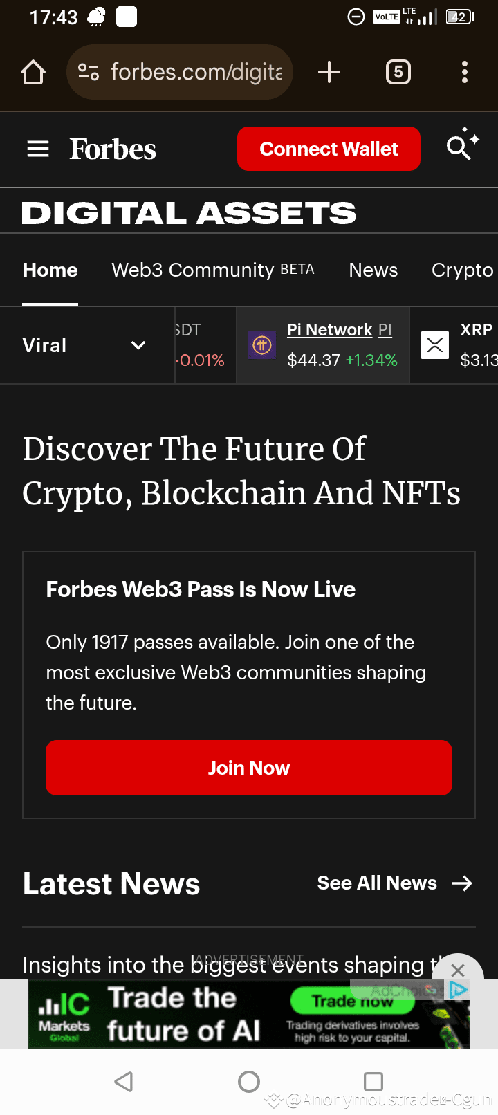
Task: Tap the Connect Wallet button
Action: tap(329, 149)
